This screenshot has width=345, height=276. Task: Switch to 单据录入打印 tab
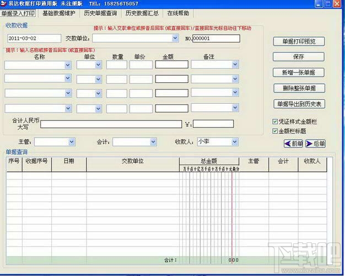click(18, 13)
